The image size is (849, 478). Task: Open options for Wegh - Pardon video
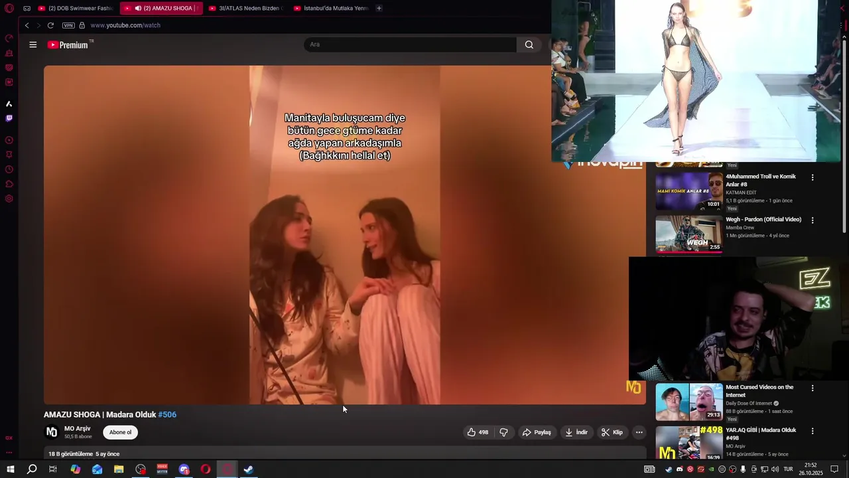pos(812,220)
